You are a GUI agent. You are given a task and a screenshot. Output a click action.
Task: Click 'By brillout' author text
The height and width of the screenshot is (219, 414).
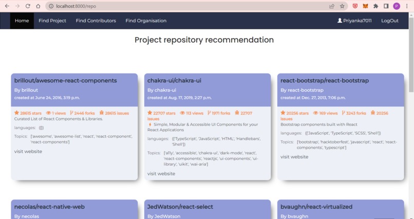point(26,90)
